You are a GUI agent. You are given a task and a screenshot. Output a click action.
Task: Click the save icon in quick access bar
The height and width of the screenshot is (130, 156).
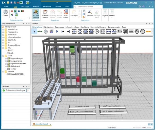pyautogui.click(x=11, y=3)
